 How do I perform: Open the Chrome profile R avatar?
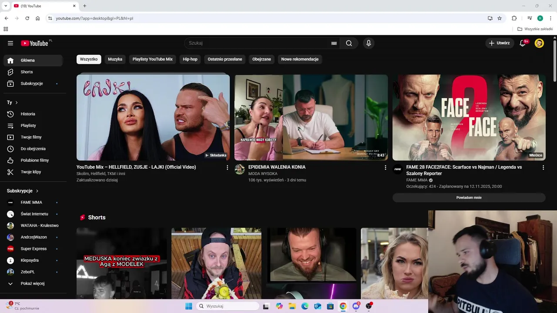pos(540,18)
